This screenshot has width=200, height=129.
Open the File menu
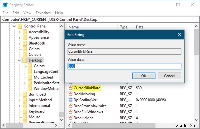(x=5, y=13)
